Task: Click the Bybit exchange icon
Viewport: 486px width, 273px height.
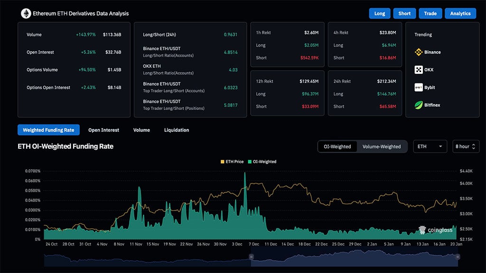Action: pos(419,87)
